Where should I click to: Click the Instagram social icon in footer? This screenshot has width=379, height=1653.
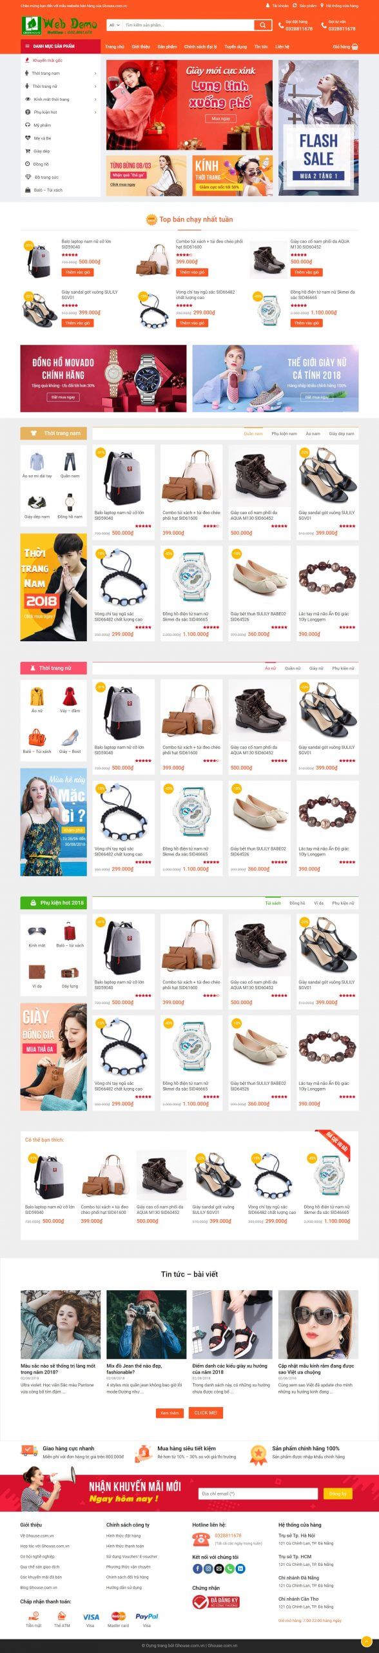point(208,1568)
